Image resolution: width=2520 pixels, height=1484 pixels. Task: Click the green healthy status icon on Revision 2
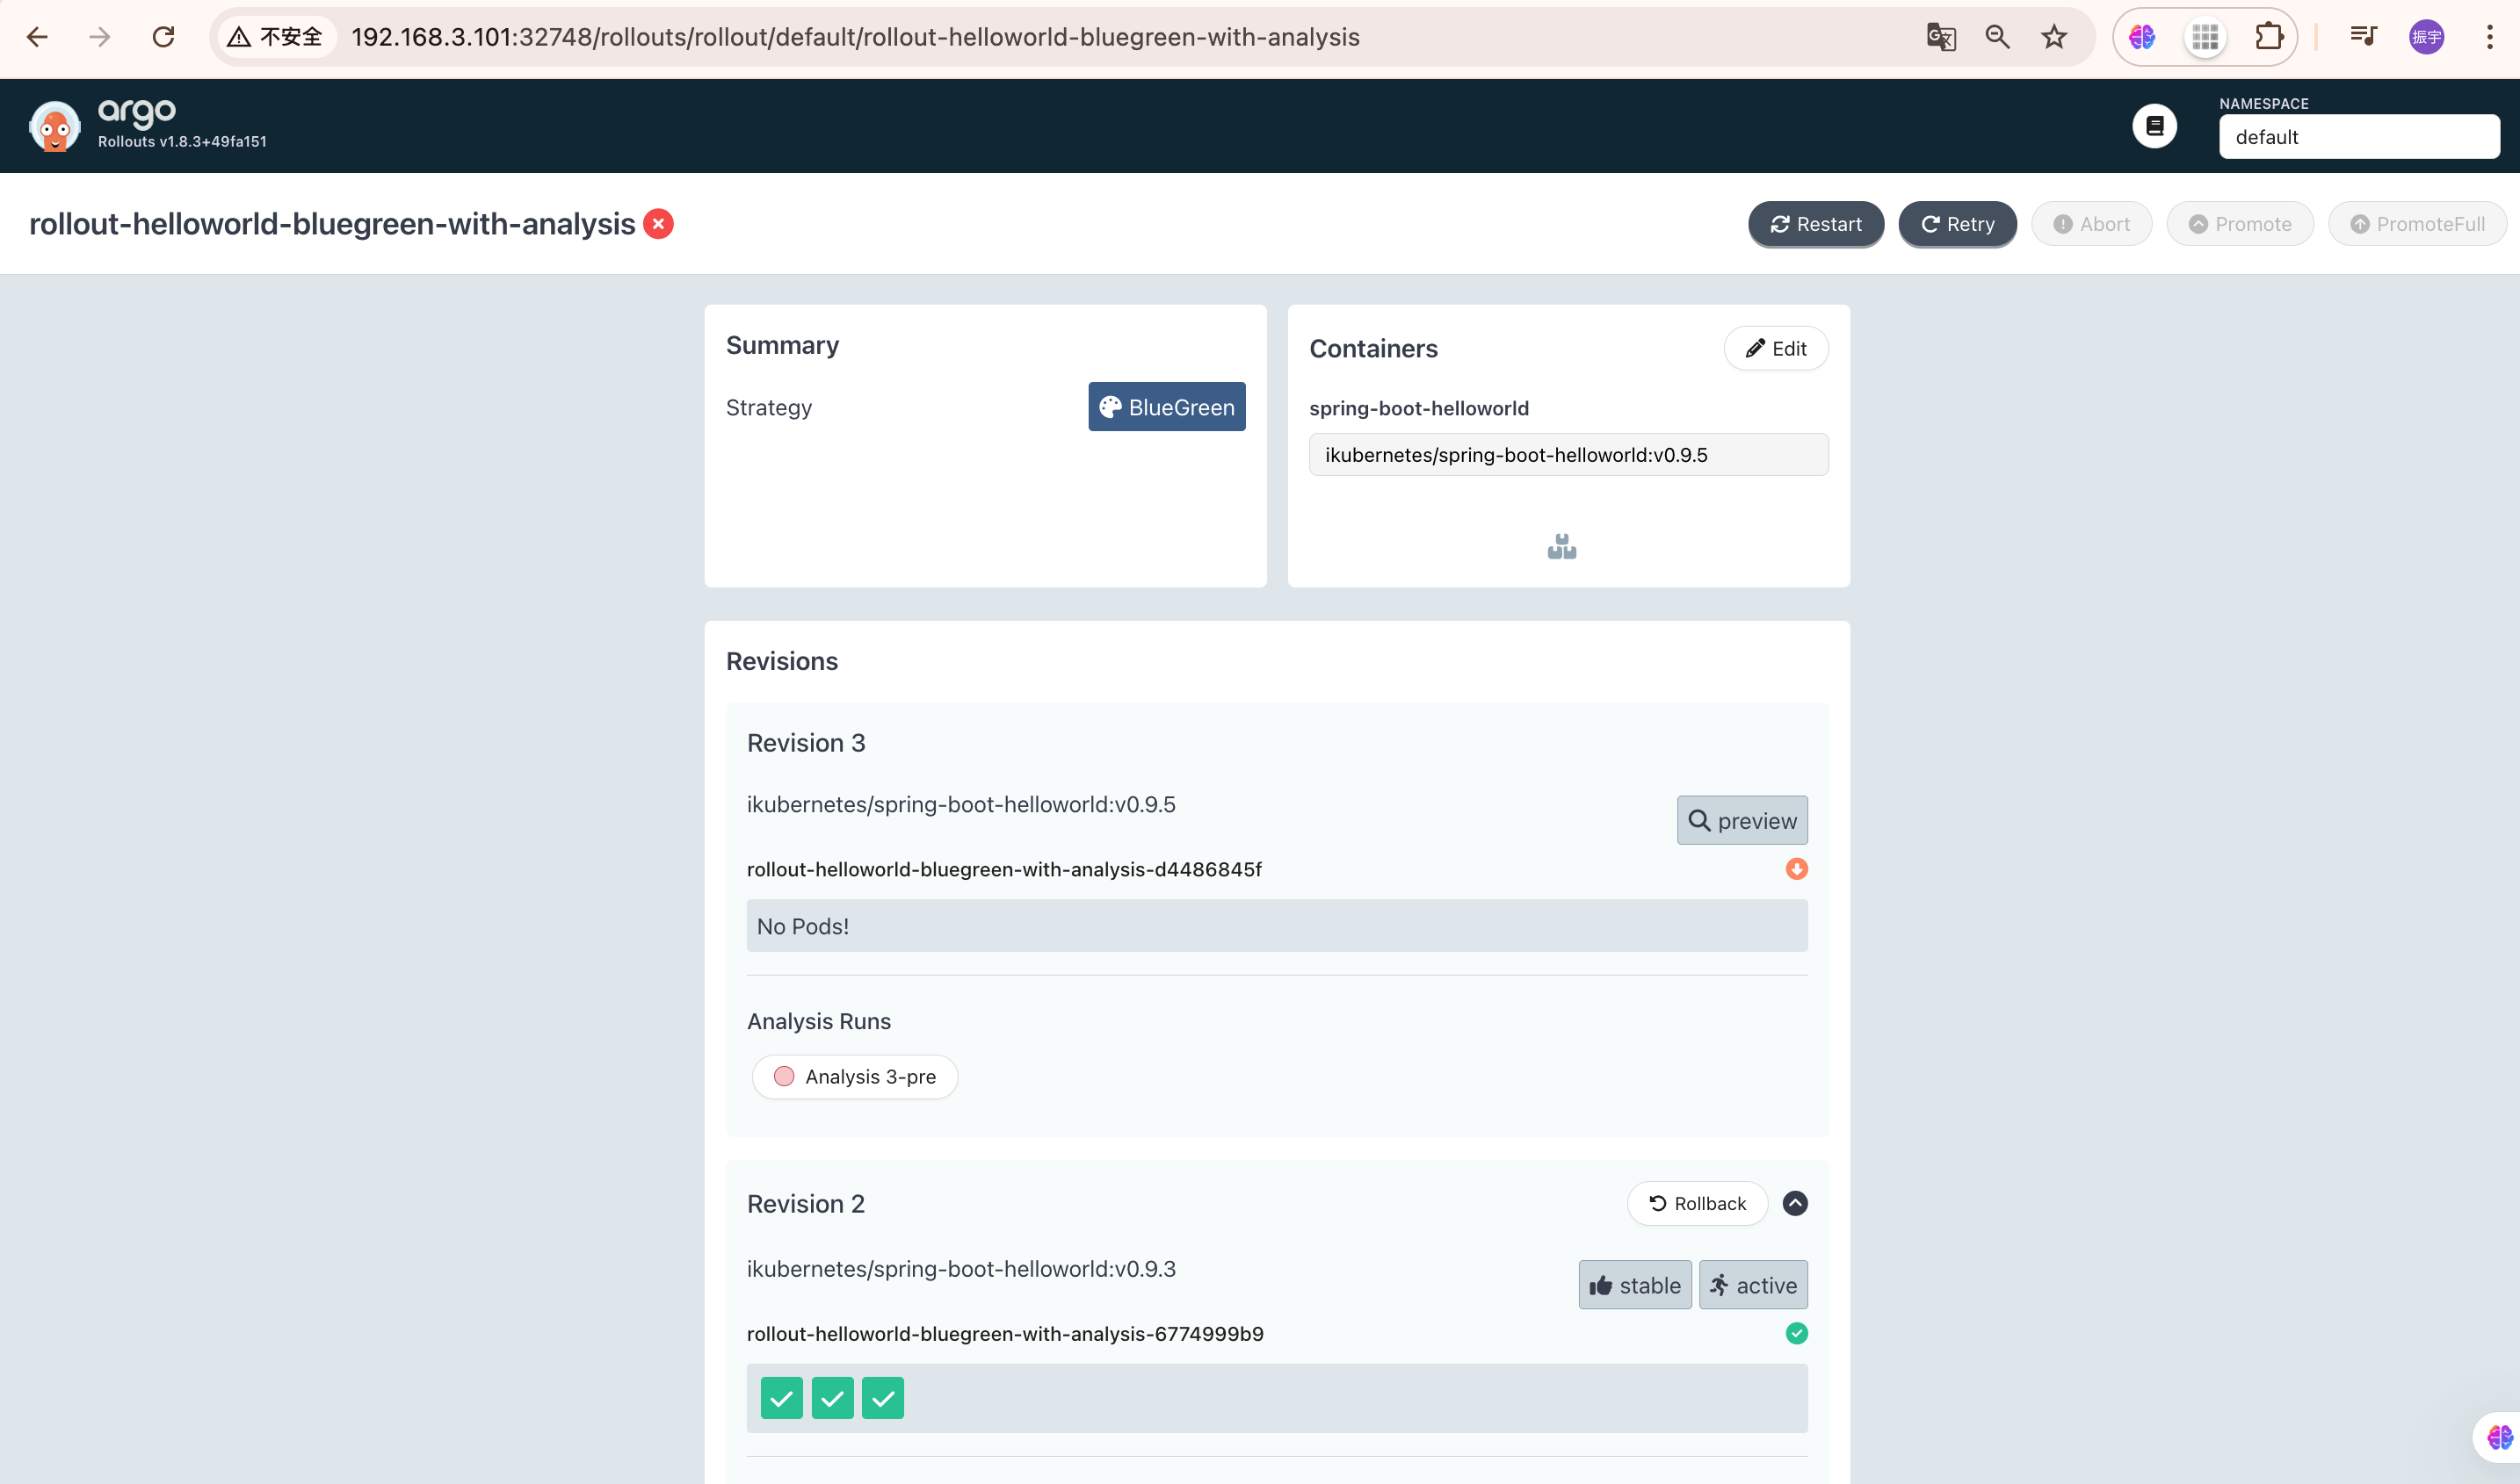(1796, 1333)
